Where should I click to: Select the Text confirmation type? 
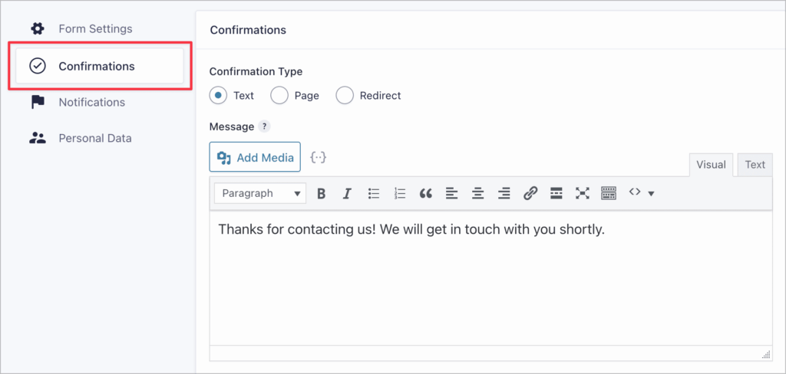coord(219,96)
